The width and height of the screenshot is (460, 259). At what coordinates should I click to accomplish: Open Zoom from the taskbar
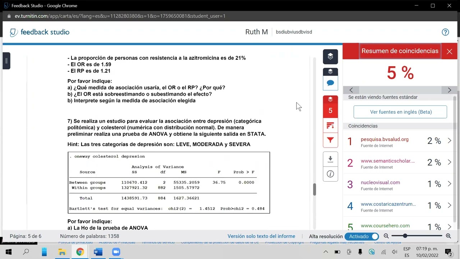pyautogui.click(x=116, y=252)
